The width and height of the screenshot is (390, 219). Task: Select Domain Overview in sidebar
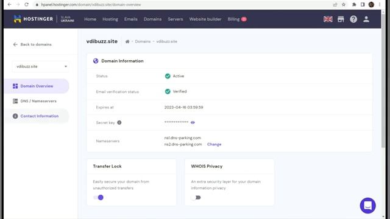(x=37, y=86)
